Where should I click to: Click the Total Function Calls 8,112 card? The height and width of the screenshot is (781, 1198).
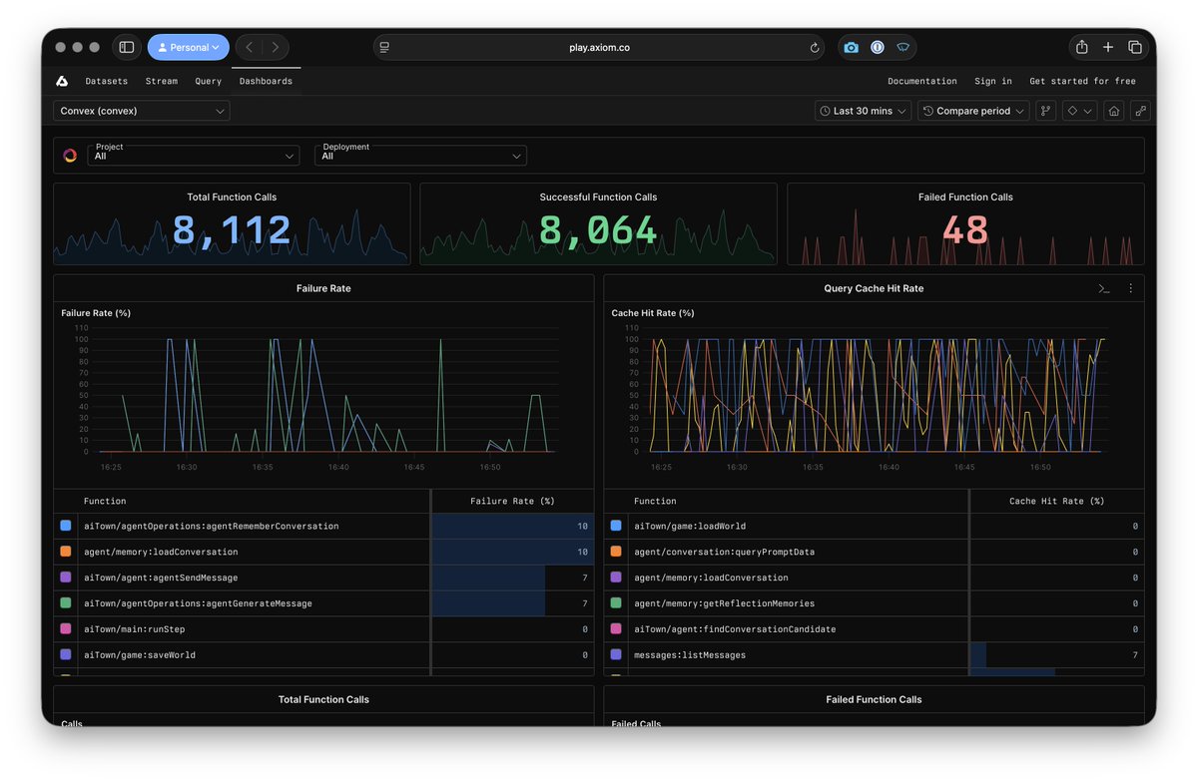coord(232,223)
